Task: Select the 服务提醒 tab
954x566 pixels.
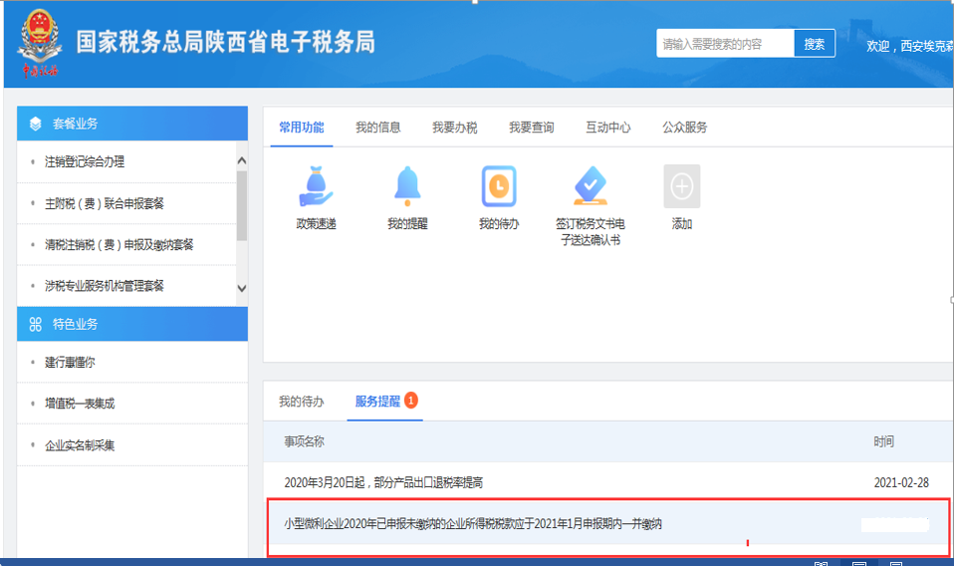Action: (x=377, y=402)
